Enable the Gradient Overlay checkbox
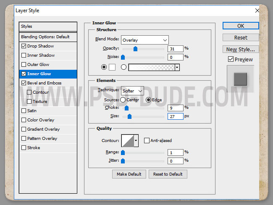Viewport: 273px width, 205px height. click(x=24, y=129)
